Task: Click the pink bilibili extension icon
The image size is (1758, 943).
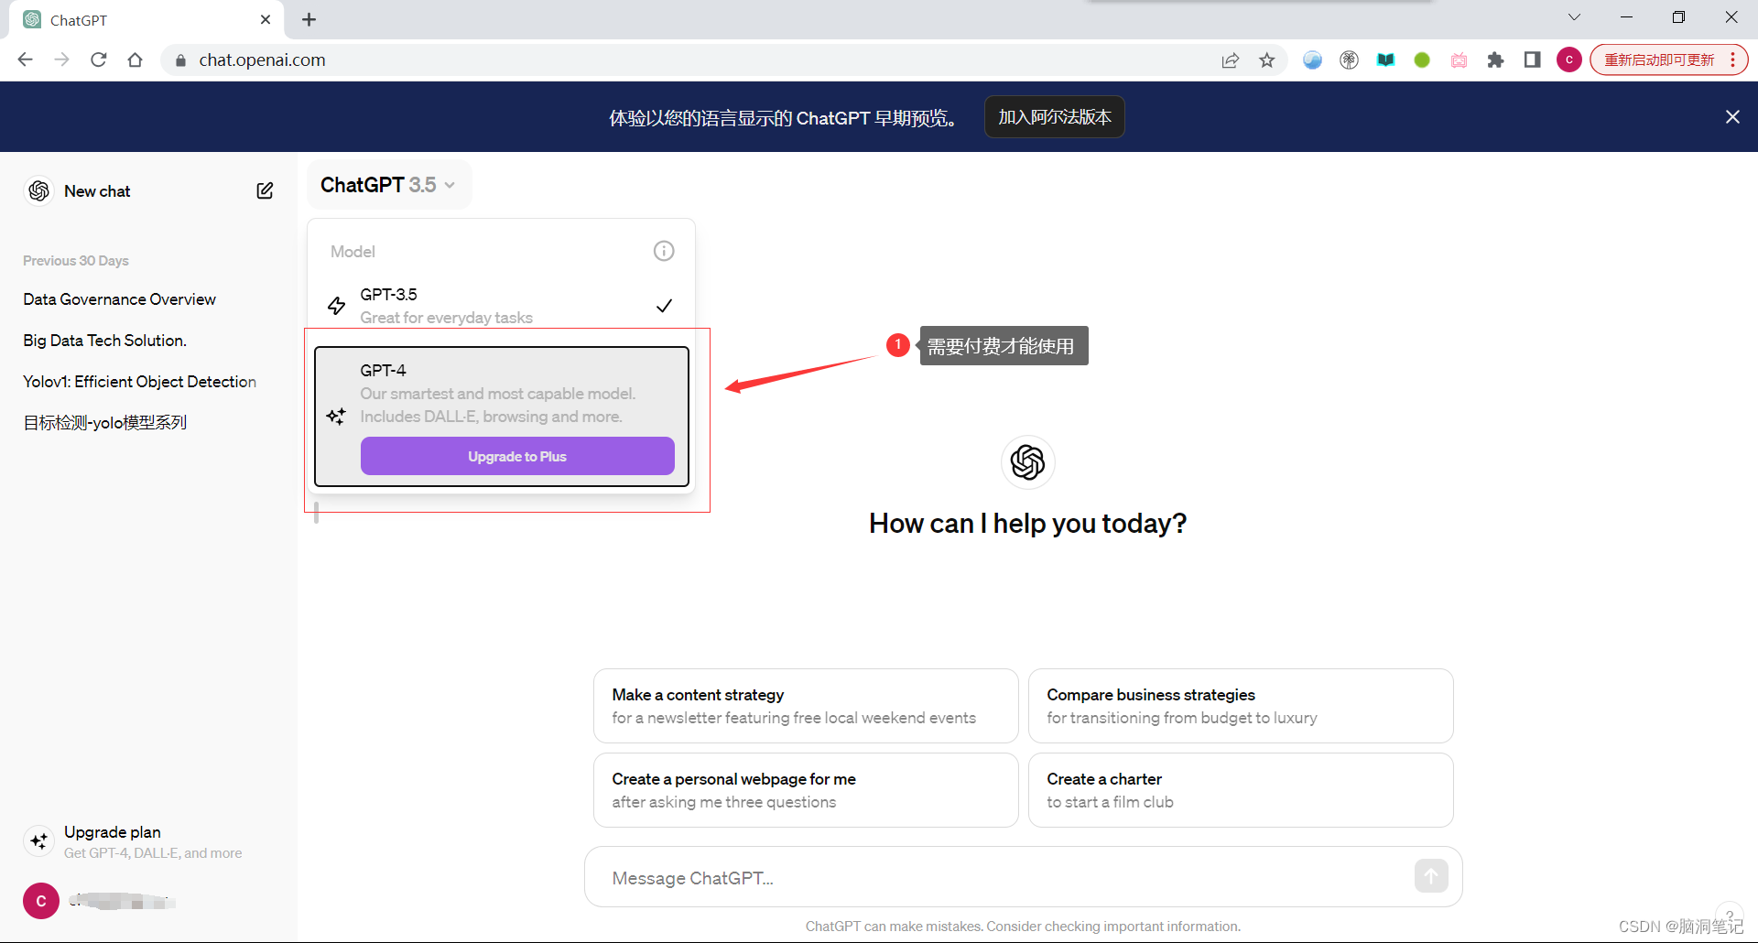Action: pos(1460,60)
